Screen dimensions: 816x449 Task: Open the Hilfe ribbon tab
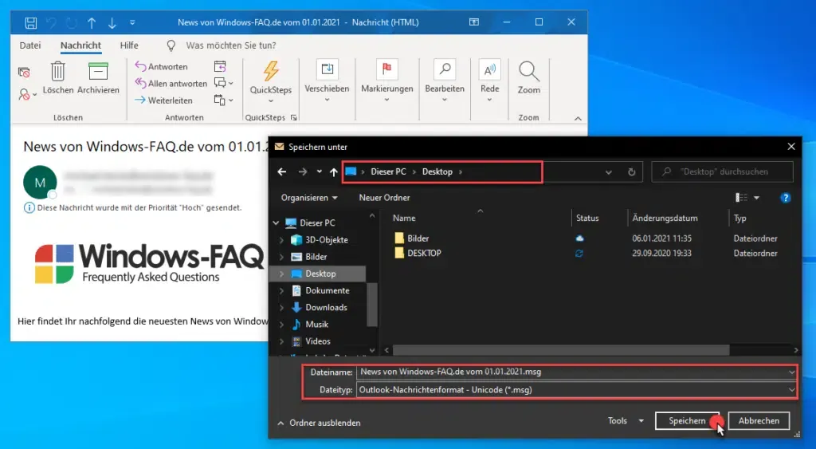pos(129,45)
